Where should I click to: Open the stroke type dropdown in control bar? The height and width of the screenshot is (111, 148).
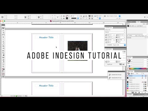[78, 18]
